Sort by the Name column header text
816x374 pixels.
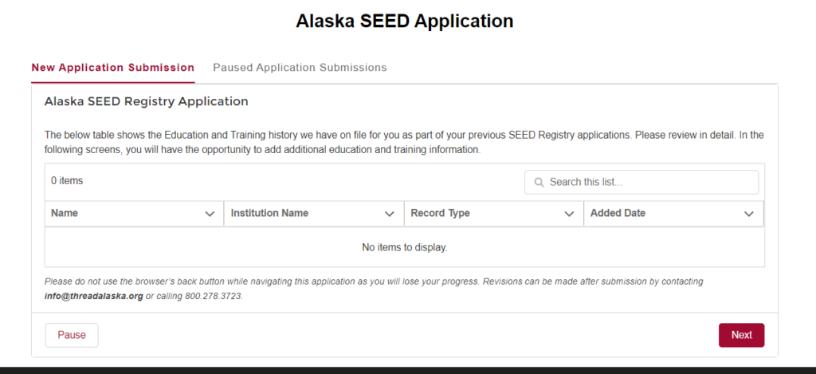65,213
